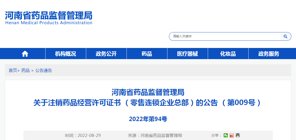The image size is (296, 140).
Task: Click the magnifier search icon
Action: tap(285, 37)
